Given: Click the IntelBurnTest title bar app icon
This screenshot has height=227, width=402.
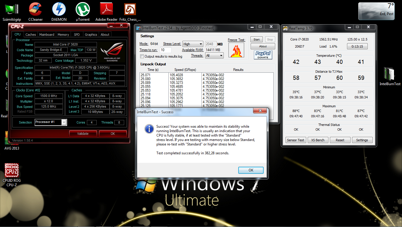Looking at the screenshot, I should pos(138,28).
